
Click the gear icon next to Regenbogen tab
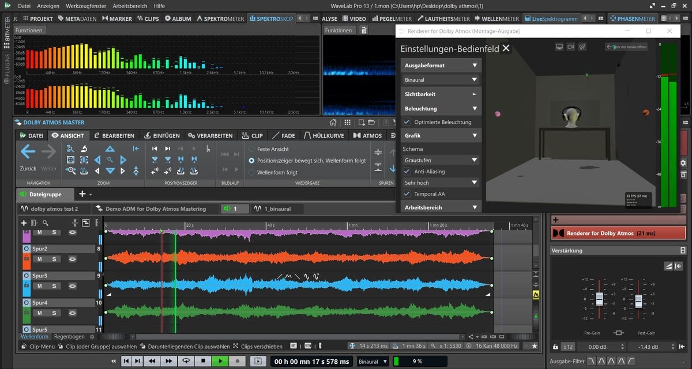(91, 336)
